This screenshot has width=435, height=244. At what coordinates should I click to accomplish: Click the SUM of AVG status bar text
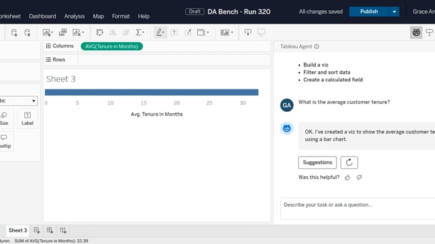(52, 241)
